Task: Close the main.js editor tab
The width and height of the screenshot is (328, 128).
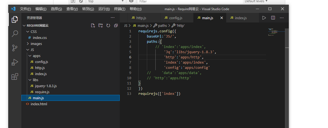Action: (x=222, y=18)
